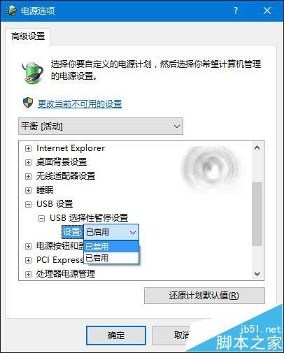Viewport: 284px width, 353px height.
Task: Collapse USB 选择性暂停设置 node
Action: (41, 218)
